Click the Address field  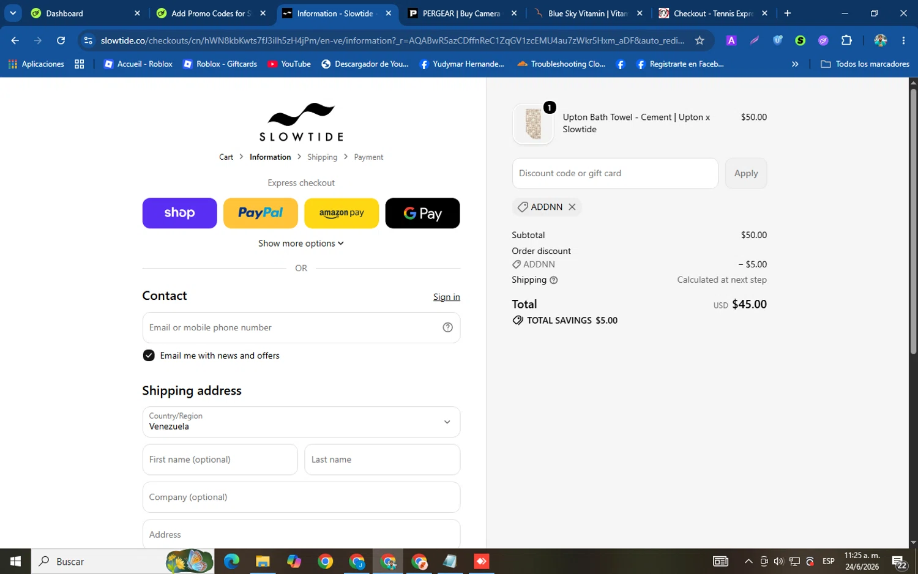coord(301,534)
